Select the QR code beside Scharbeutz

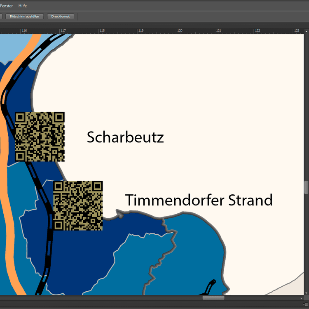pyautogui.click(x=40, y=137)
